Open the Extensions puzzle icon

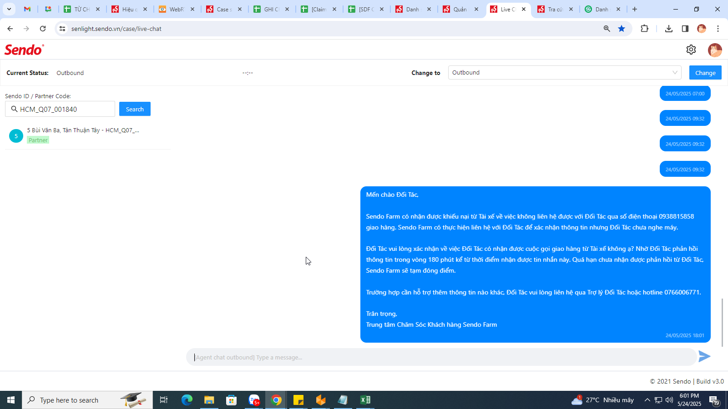(644, 29)
